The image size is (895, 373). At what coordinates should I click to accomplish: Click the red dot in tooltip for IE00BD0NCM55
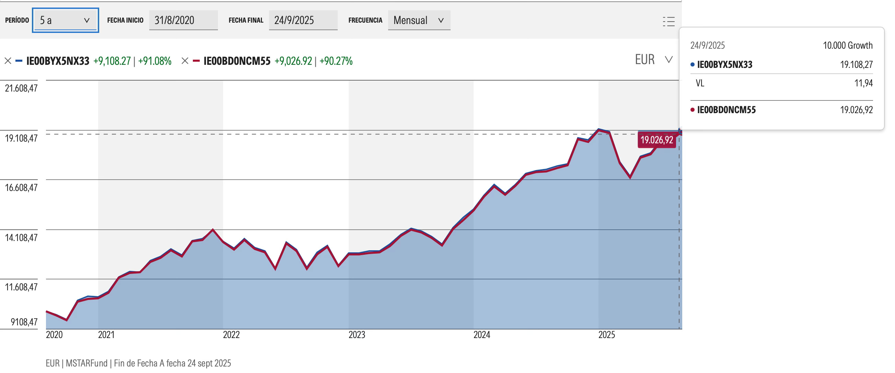[x=693, y=110]
